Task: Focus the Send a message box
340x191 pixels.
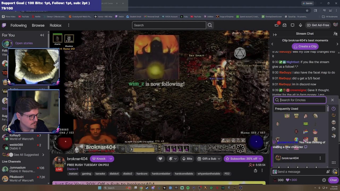Action: 300,172
